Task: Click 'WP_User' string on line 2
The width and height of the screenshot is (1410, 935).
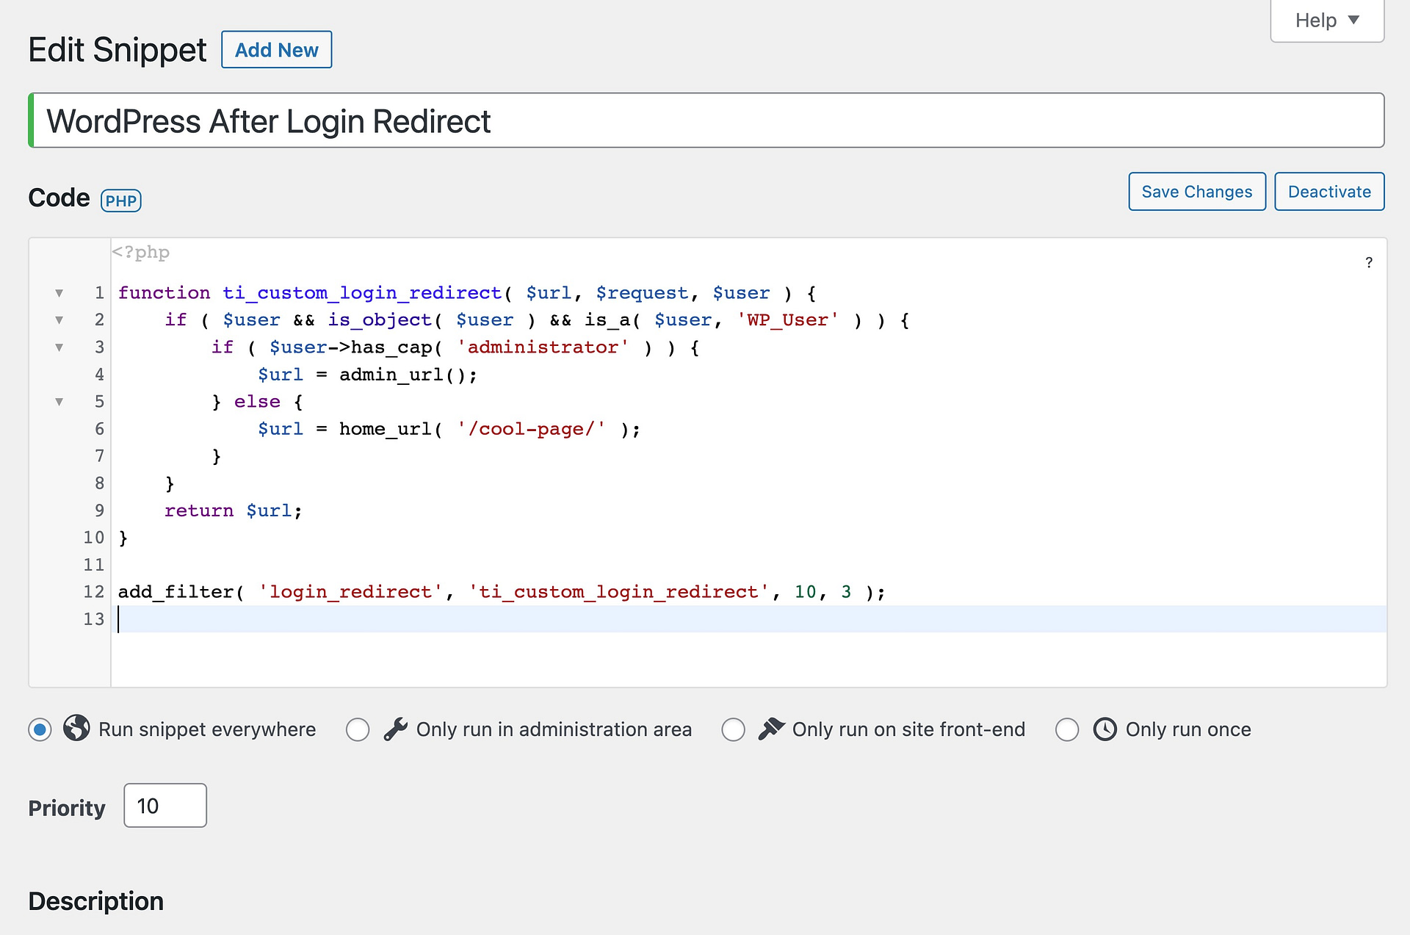Action: point(788,320)
